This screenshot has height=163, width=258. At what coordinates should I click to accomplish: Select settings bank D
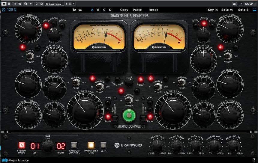tap(110, 10)
